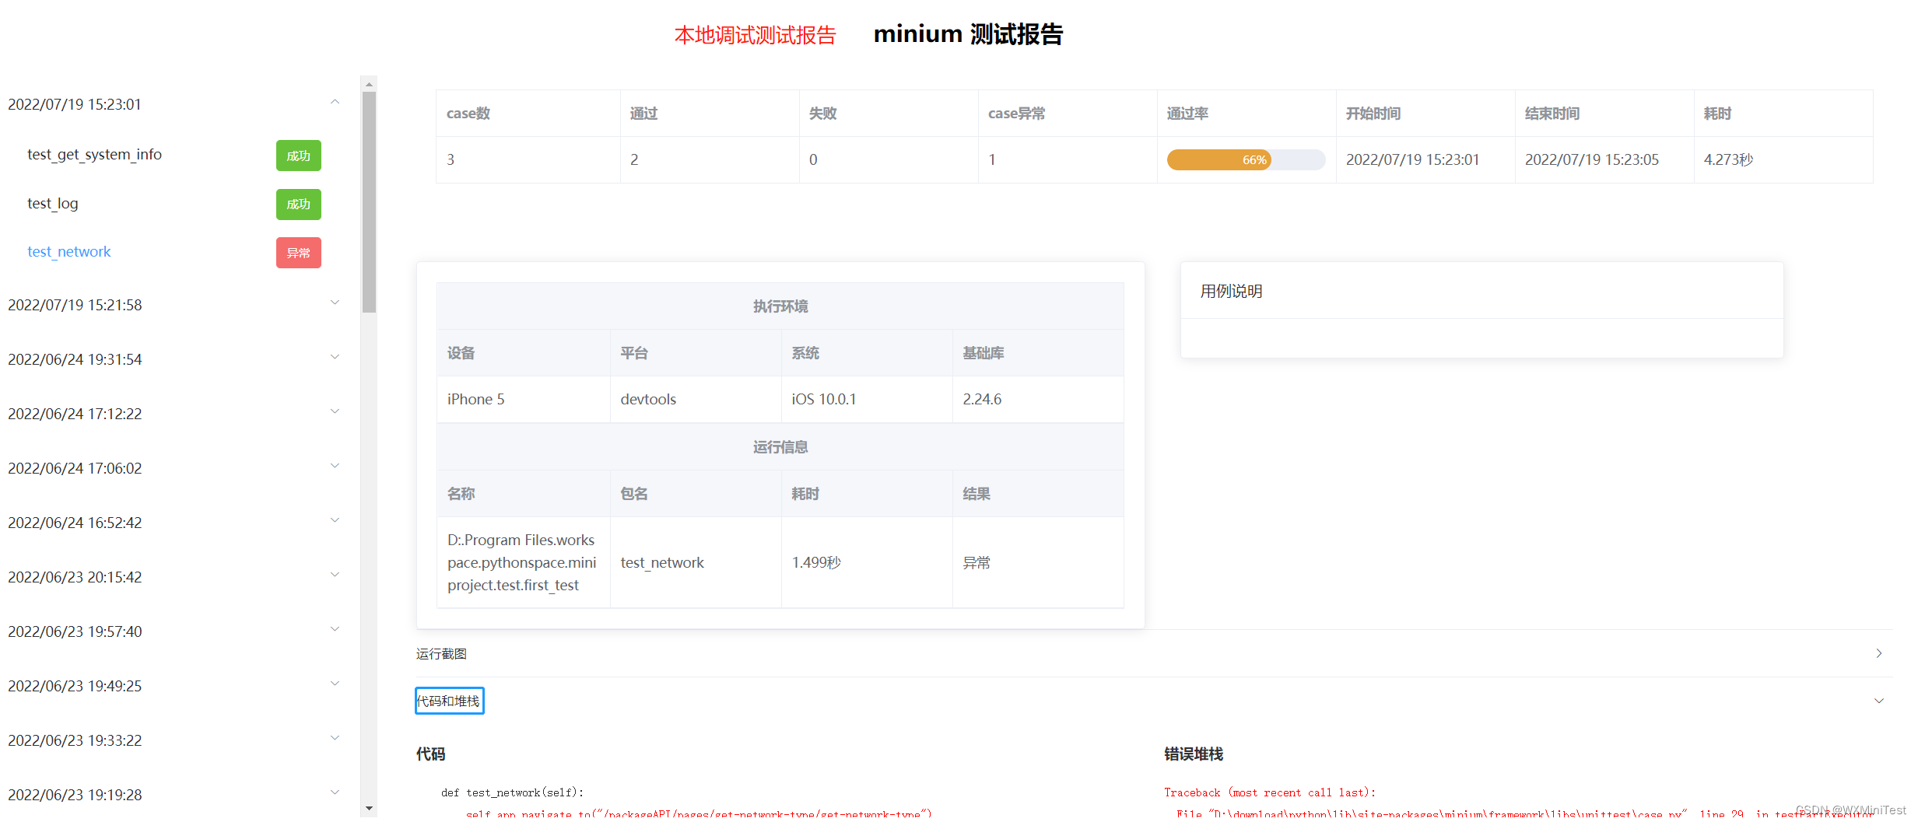Click the Traceback (most recent call last) line

tap(1270, 792)
